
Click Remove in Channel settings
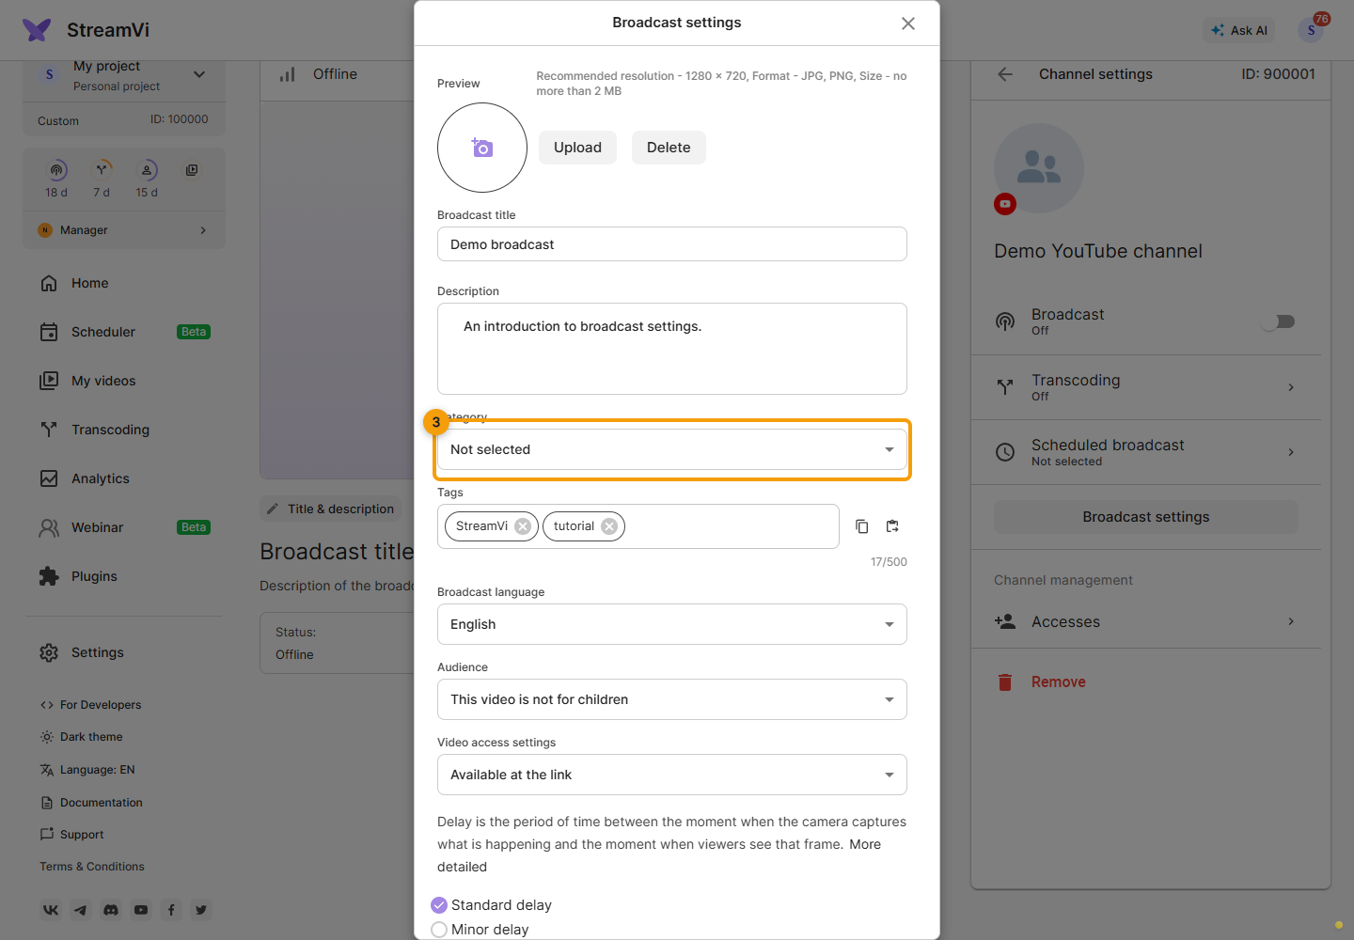pyautogui.click(x=1059, y=682)
